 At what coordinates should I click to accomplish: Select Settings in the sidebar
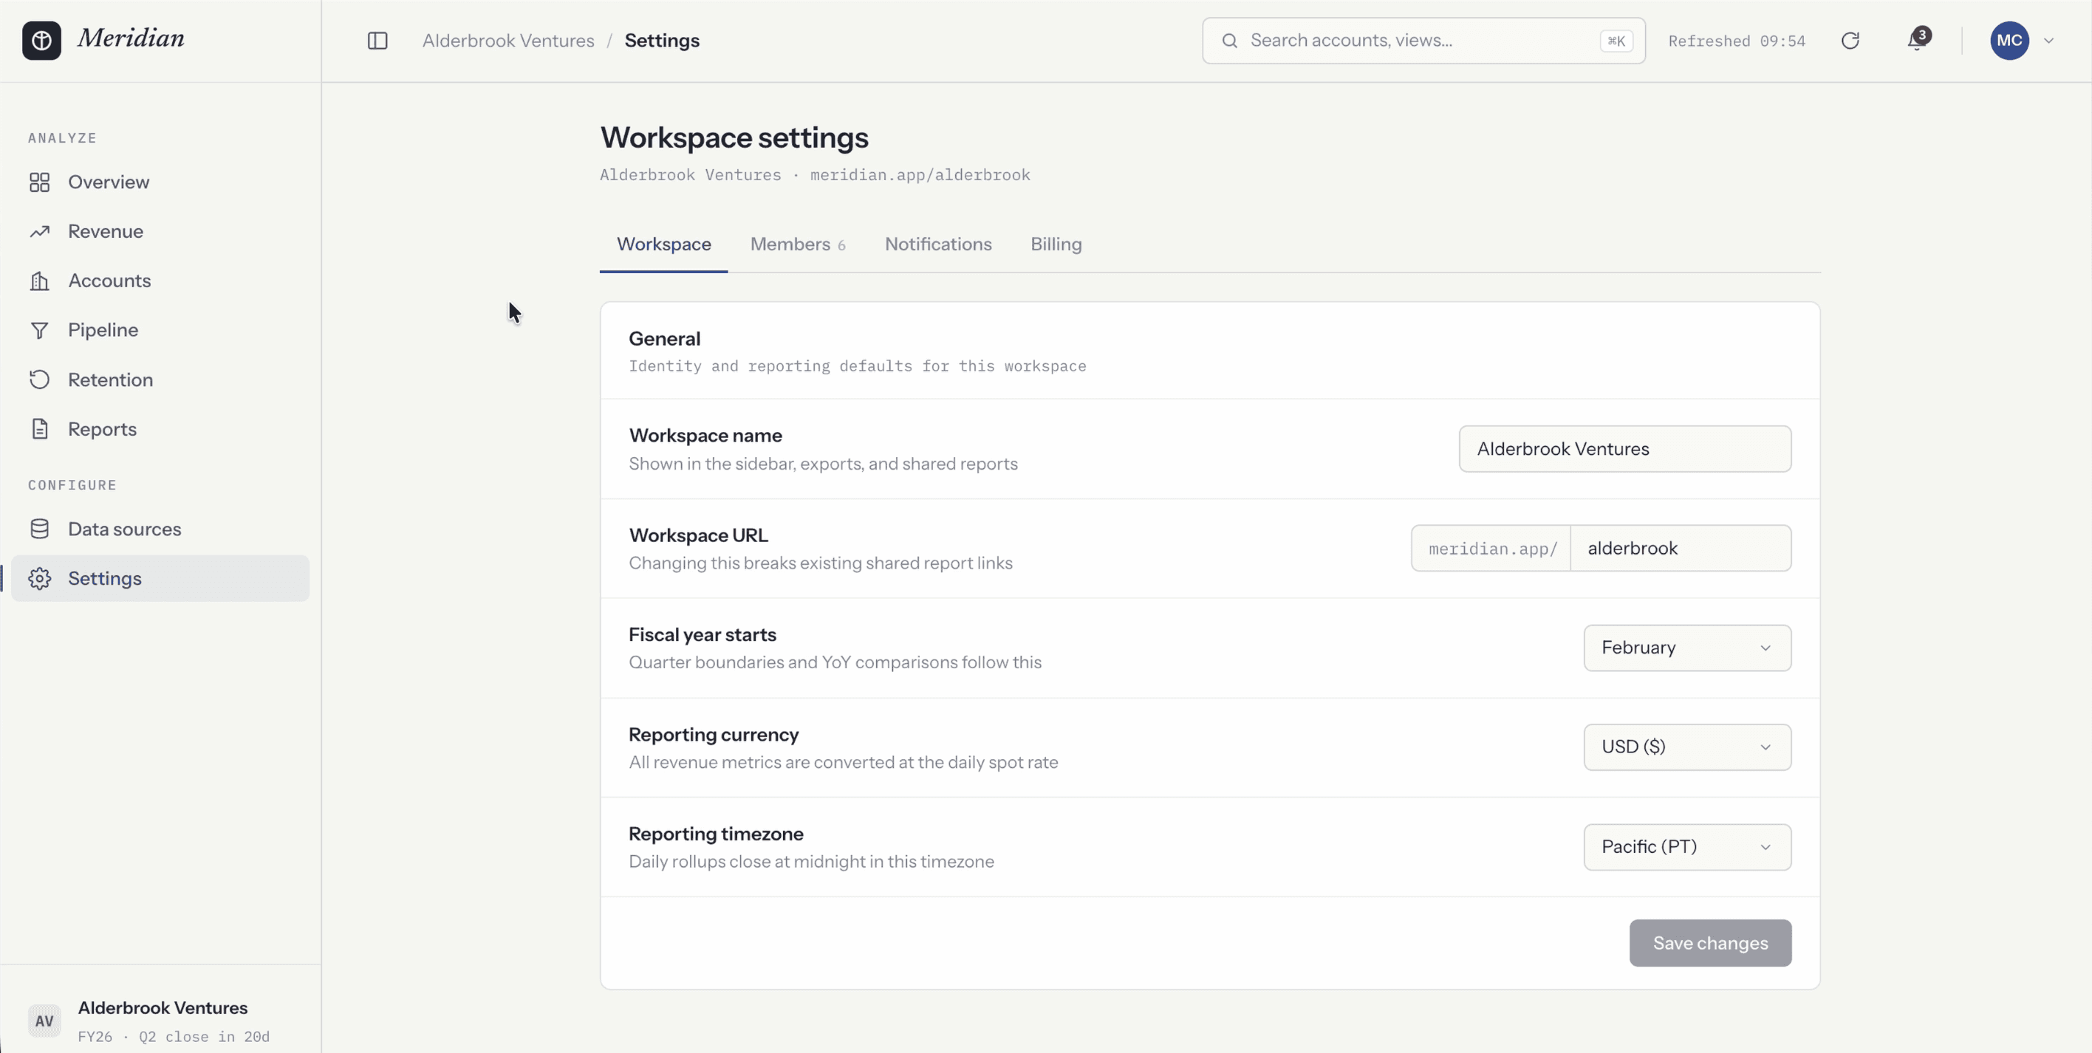[x=160, y=579]
